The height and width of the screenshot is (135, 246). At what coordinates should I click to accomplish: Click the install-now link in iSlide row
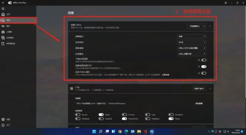coord(165,75)
